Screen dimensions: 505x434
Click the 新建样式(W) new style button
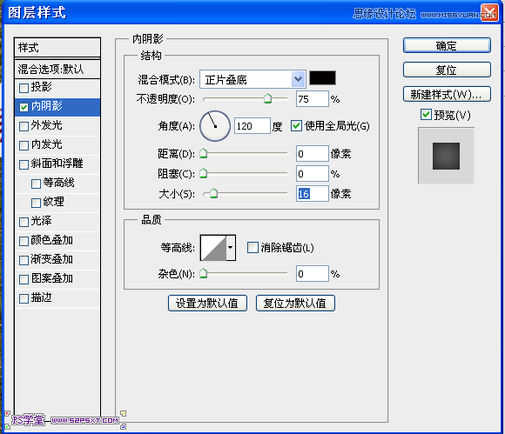click(447, 94)
